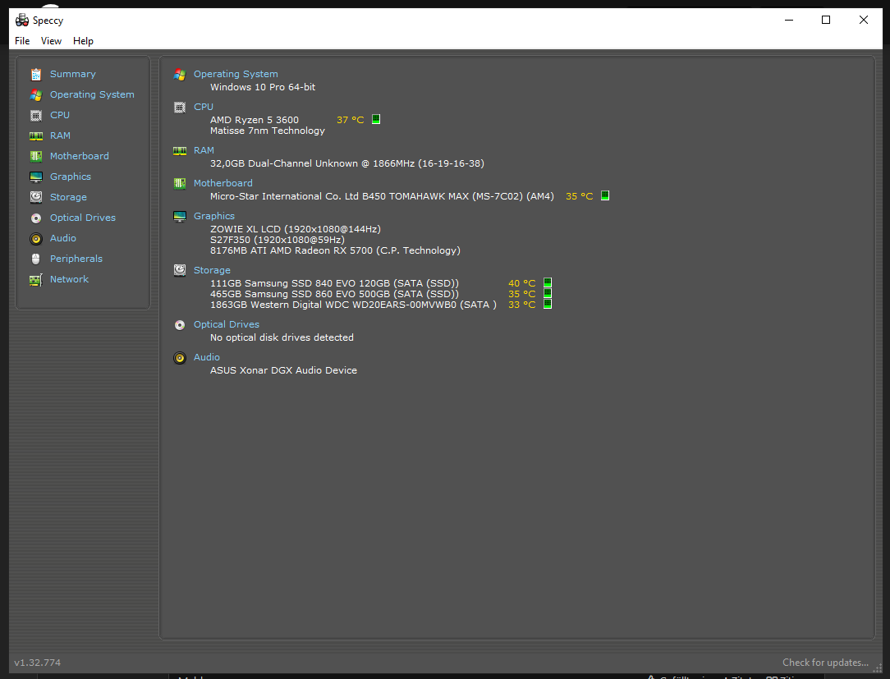Go to Operating System section in sidebar
The height and width of the screenshot is (679, 890).
[x=92, y=94]
